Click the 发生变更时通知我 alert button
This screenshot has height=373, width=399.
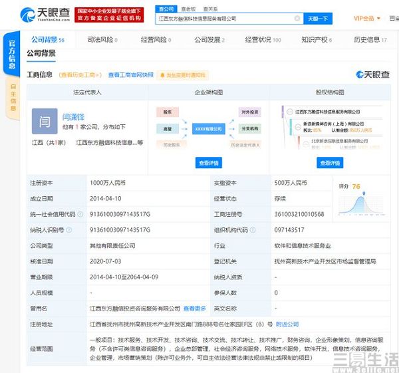pos(183,75)
